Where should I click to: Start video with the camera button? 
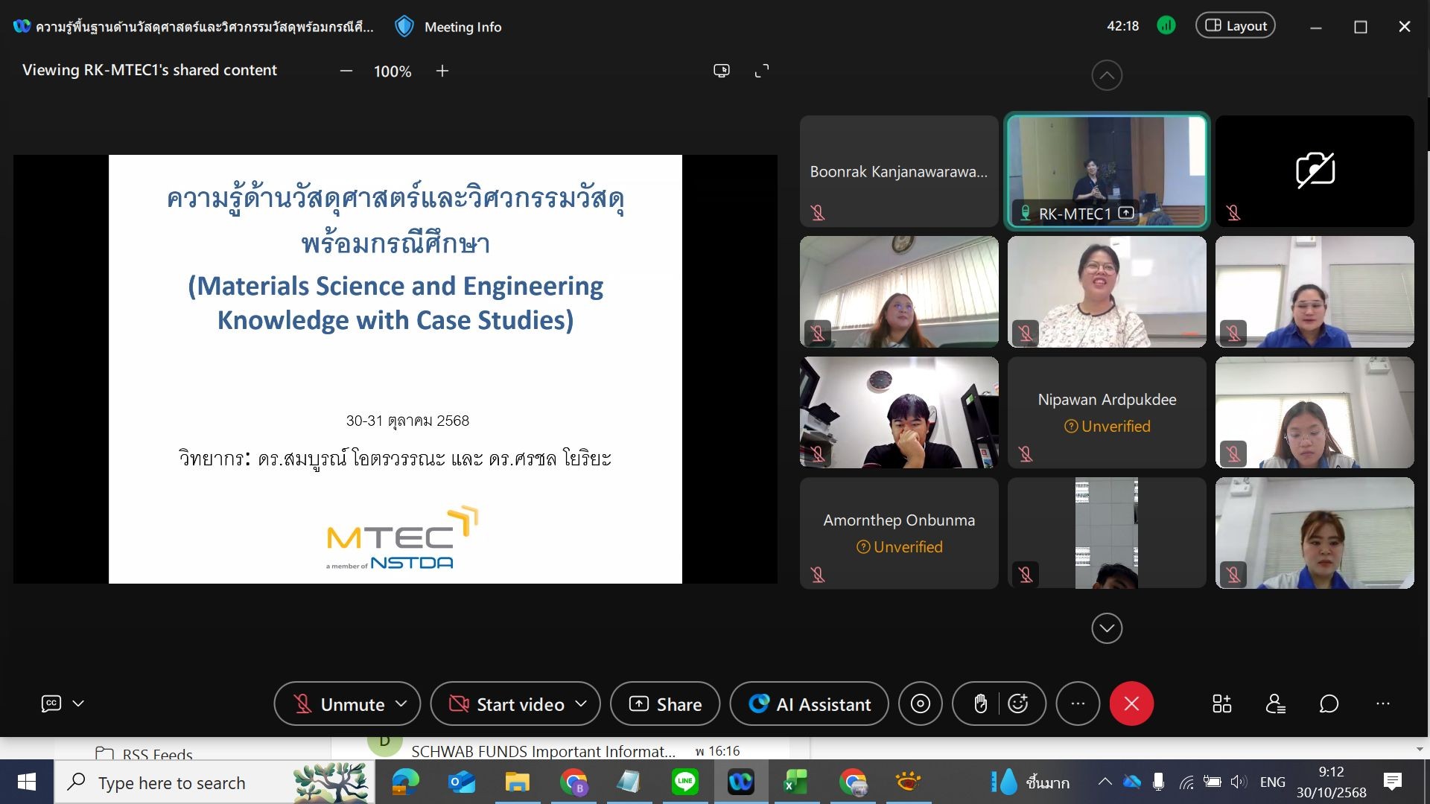pos(508,703)
